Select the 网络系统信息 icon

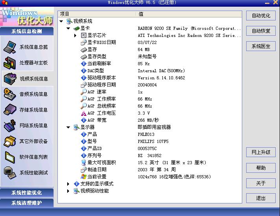pyautogui.click(x=10, y=126)
